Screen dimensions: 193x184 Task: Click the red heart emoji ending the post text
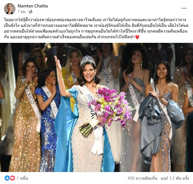137,37
